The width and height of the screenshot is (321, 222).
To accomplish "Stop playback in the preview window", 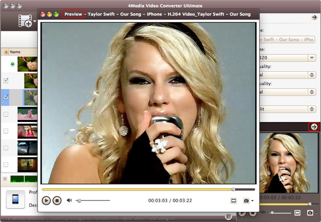I will 57,200.
